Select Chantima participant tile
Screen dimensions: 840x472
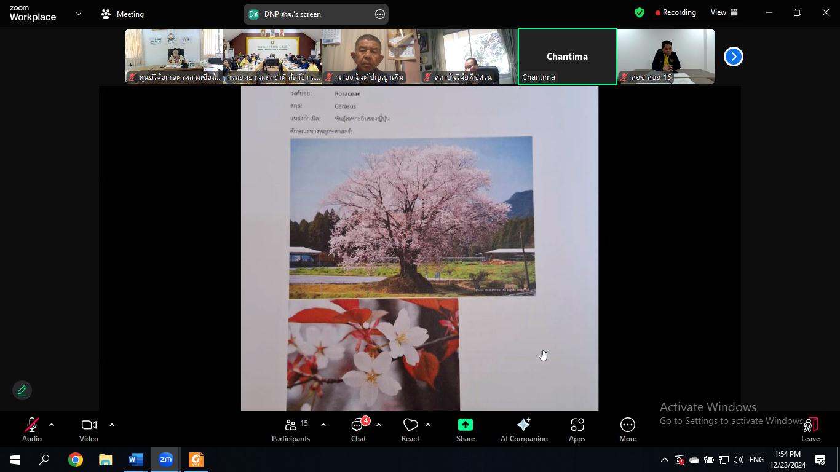[568, 57]
